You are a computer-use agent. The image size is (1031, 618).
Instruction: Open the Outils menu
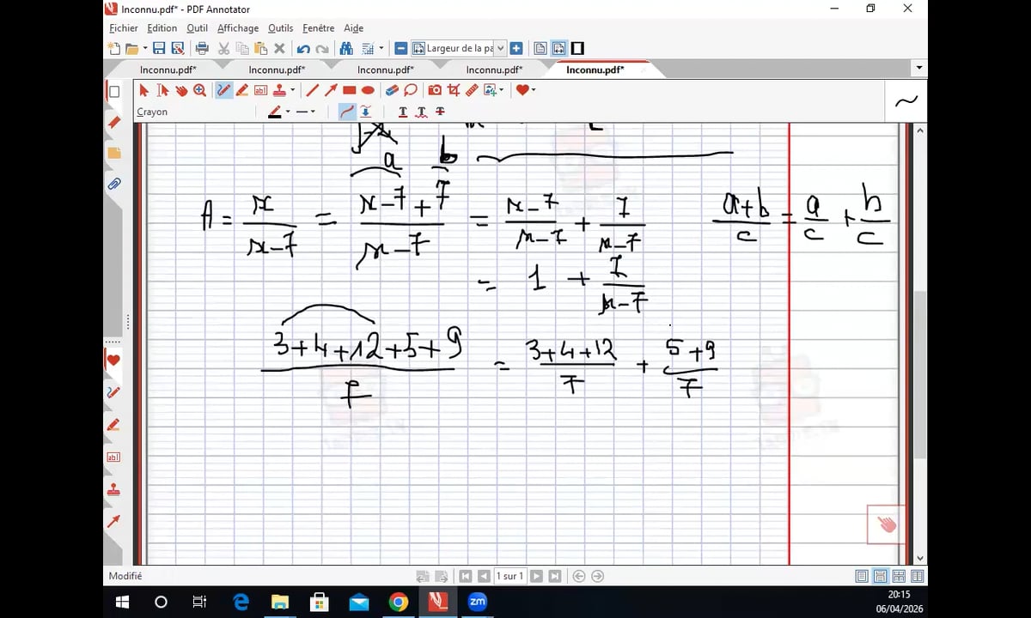(x=280, y=28)
